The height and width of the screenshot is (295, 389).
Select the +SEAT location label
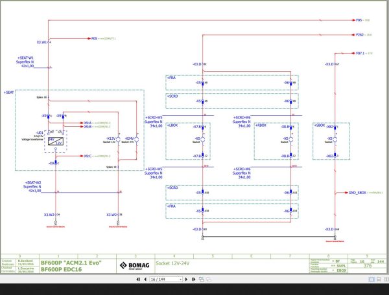(x=8, y=93)
